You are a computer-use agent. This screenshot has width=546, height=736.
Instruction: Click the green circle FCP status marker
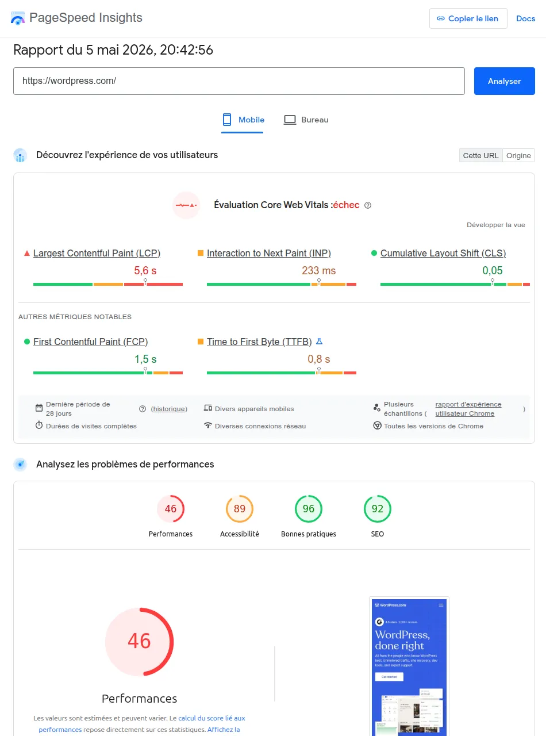tap(27, 342)
